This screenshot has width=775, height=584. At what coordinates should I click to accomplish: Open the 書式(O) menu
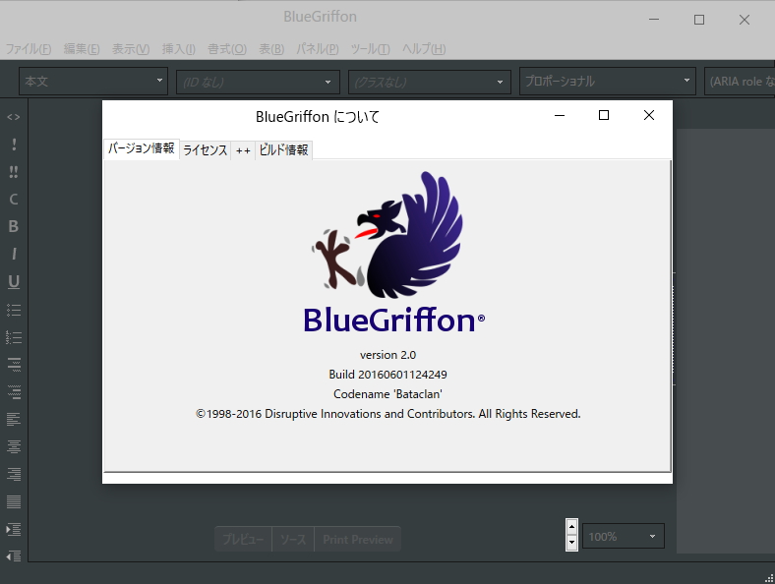pyautogui.click(x=227, y=49)
